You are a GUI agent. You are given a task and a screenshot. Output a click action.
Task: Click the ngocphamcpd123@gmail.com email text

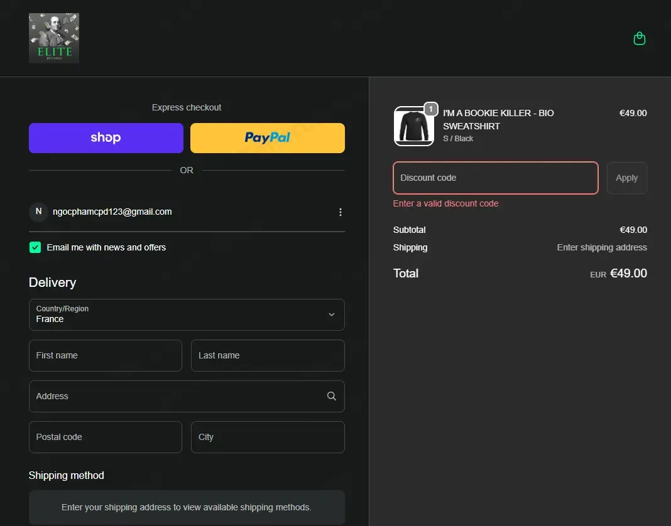(112, 212)
